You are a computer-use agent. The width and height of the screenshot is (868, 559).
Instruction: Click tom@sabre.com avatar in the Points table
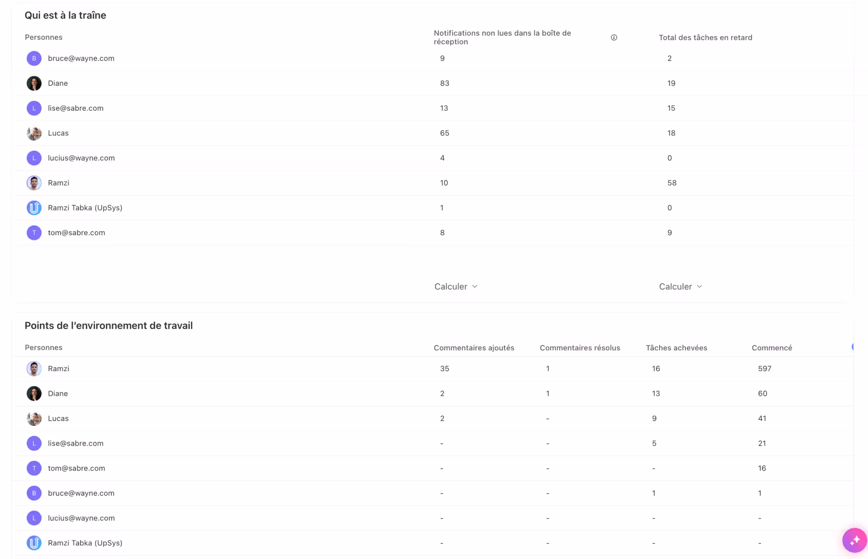pyautogui.click(x=34, y=468)
